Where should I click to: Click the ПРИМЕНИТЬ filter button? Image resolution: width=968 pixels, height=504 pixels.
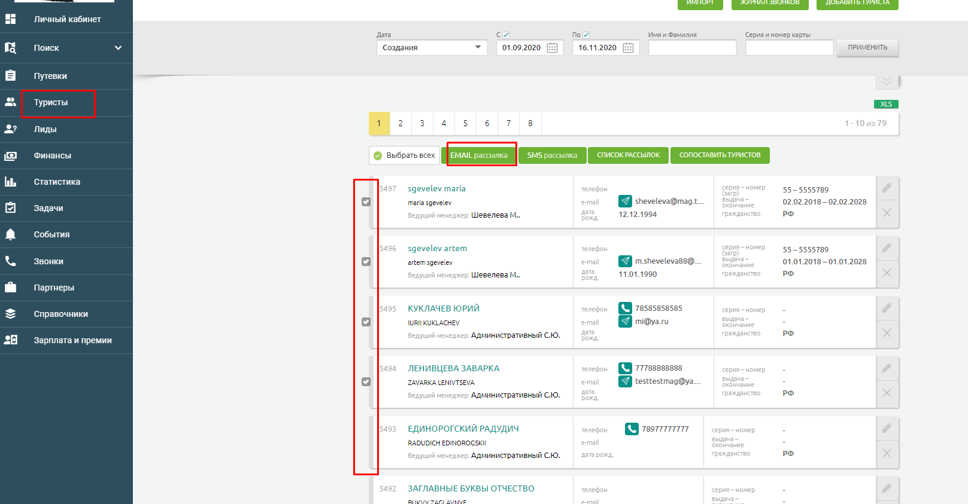(867, 48)
